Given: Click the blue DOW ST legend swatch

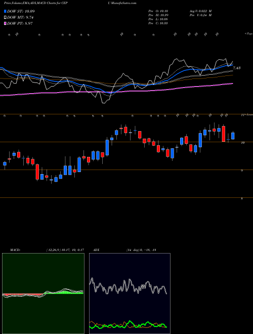Looking at the screenshot, I should 5,11.
